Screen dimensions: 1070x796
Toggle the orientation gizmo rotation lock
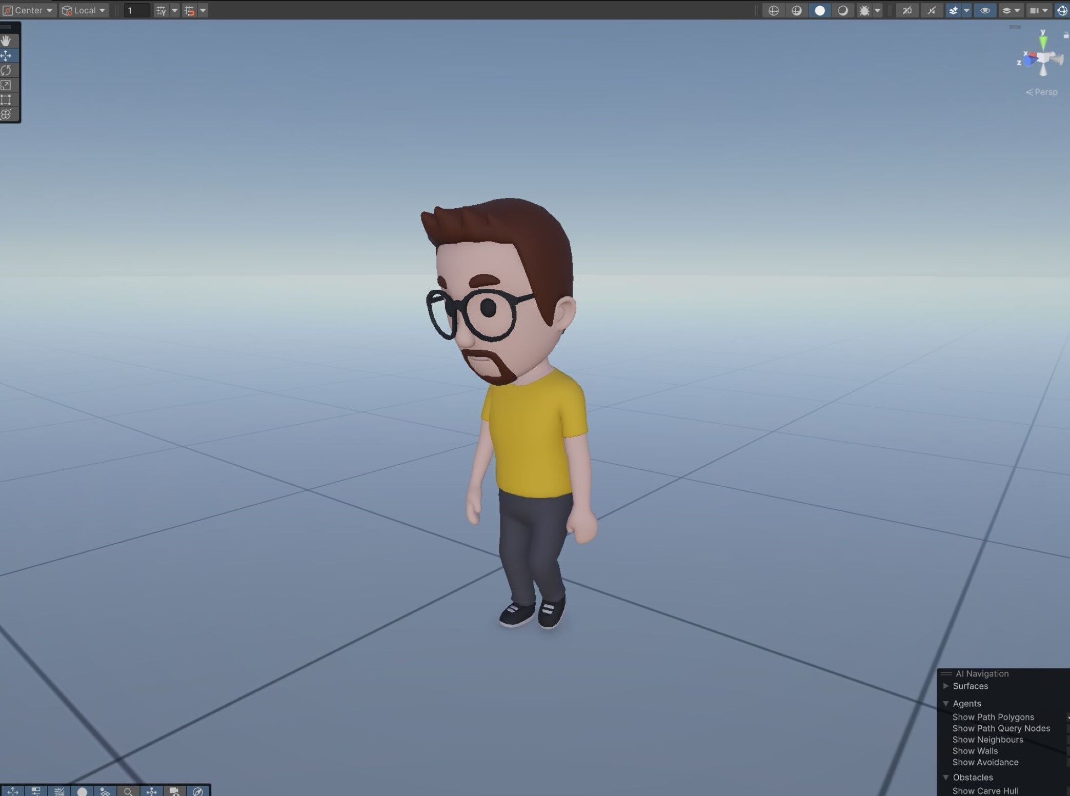click(1066, 35)
